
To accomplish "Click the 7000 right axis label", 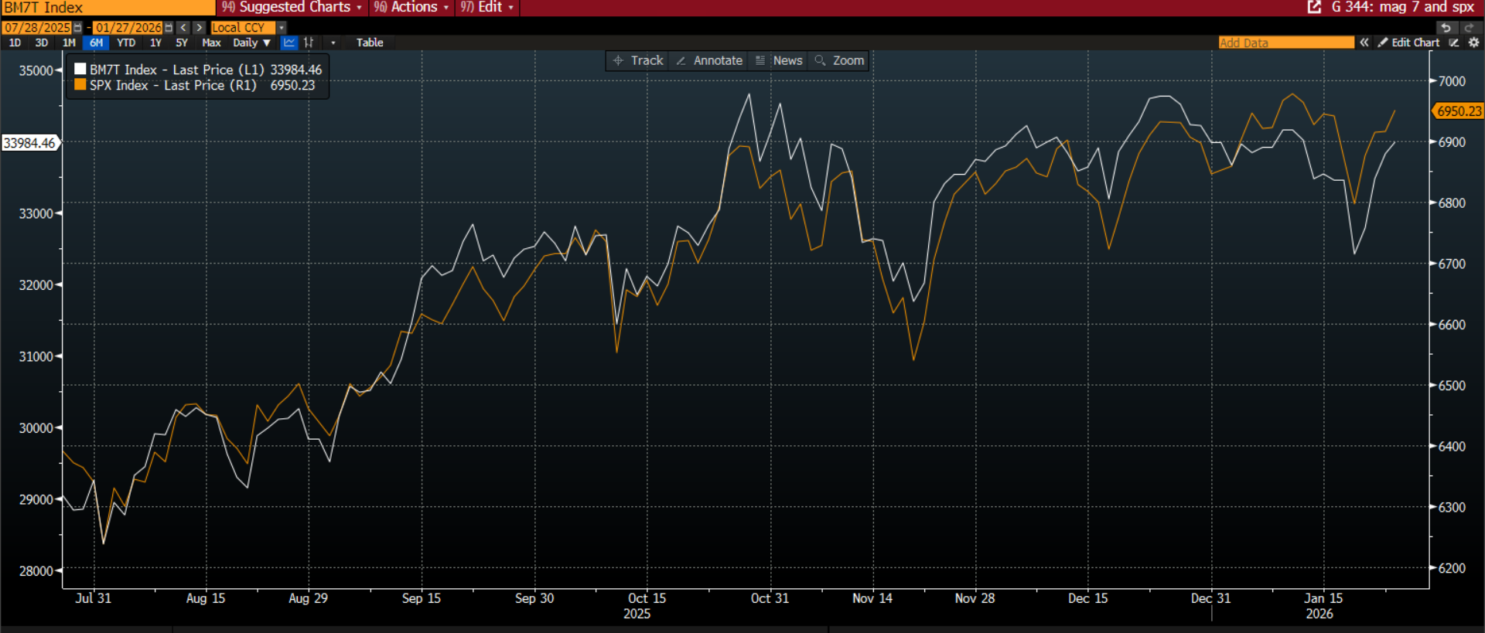I will point(1452,81).
